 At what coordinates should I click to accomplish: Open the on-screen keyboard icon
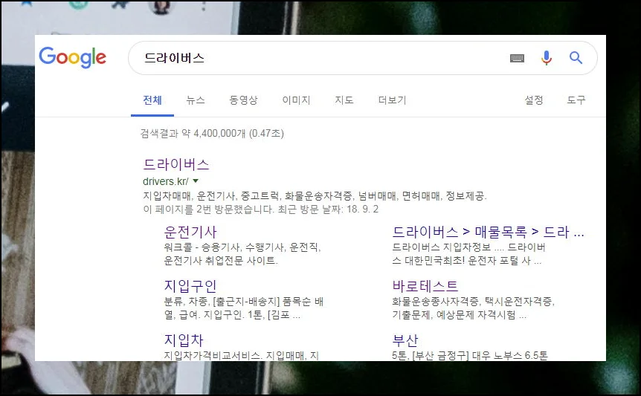tap(517, 58)
